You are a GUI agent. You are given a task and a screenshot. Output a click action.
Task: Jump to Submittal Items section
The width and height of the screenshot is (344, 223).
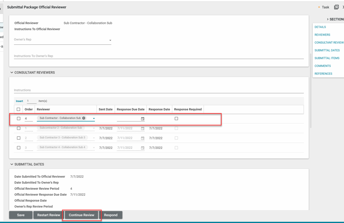(327, 58)
